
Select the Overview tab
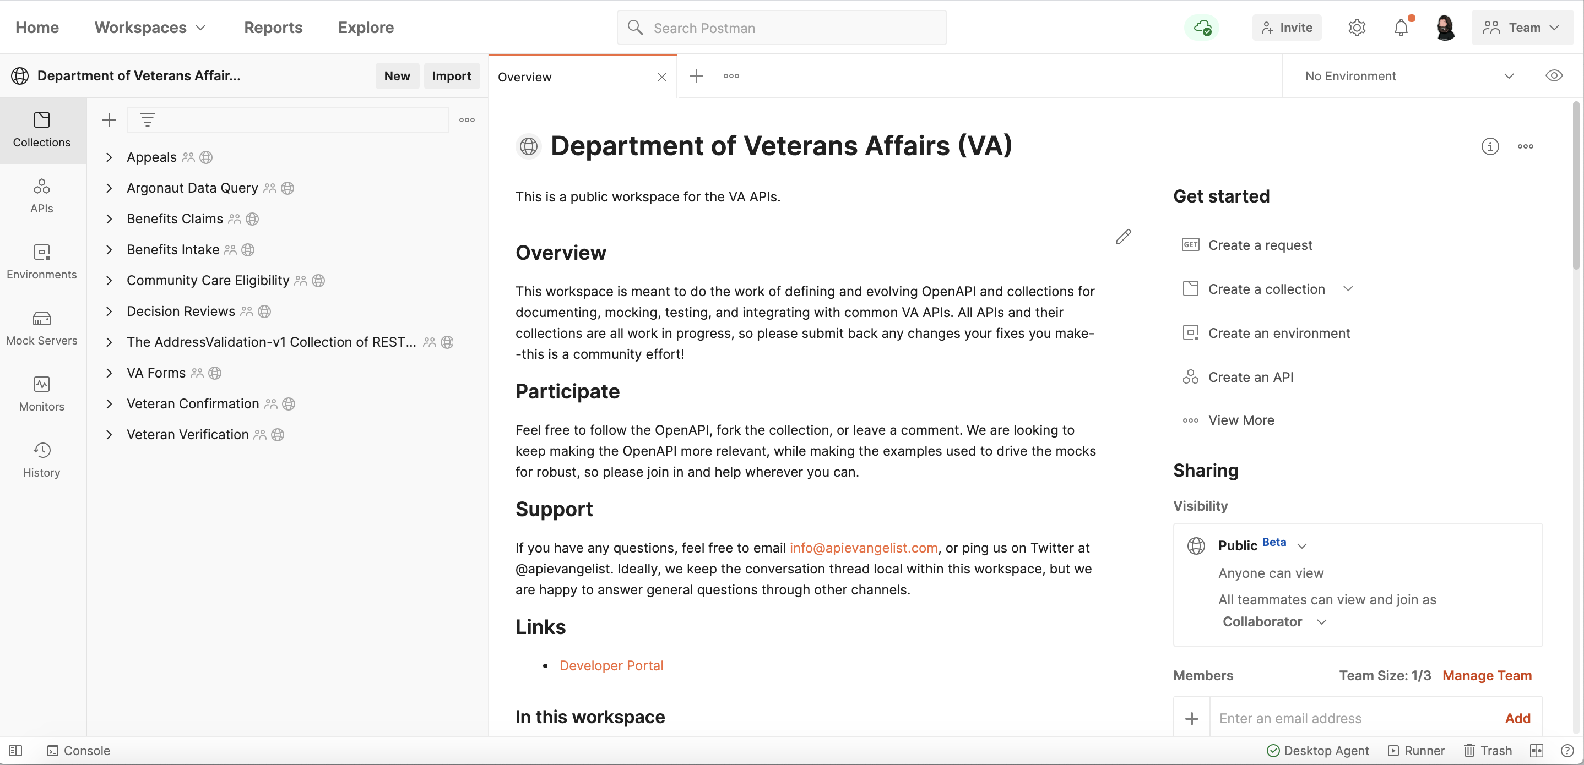[524, 77]
